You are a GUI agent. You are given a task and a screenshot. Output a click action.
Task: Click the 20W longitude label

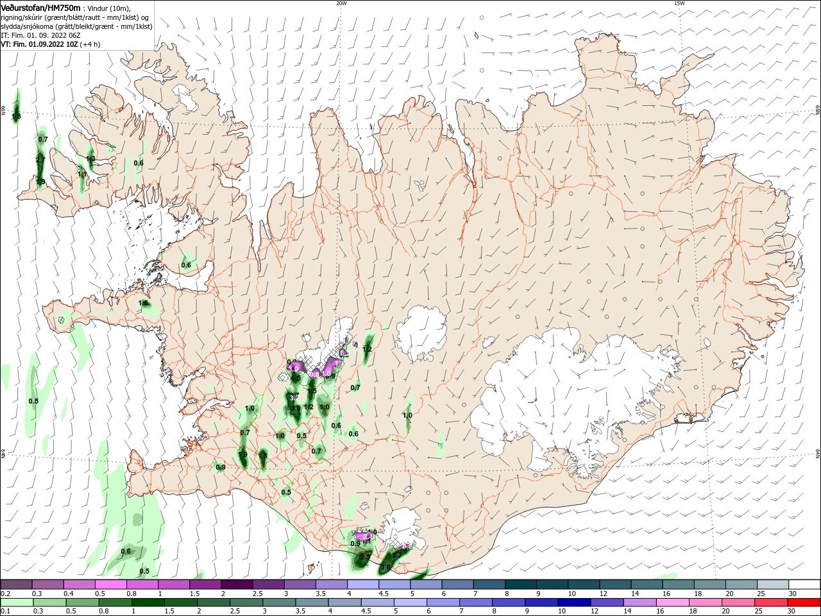341,3
